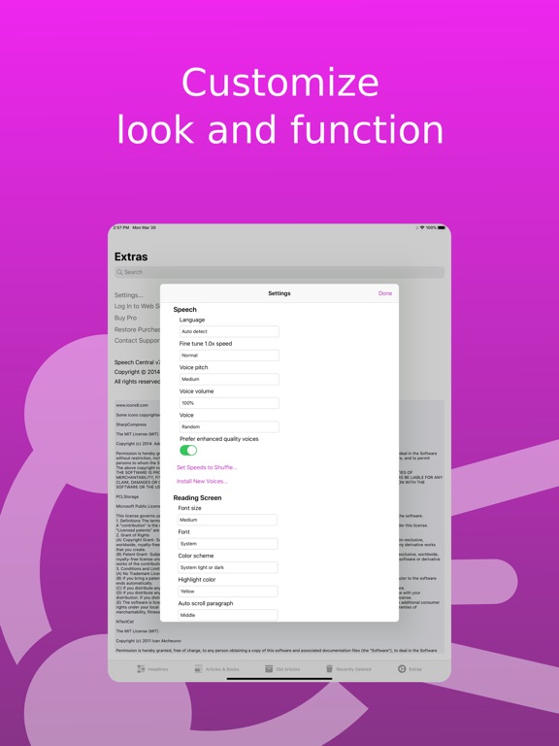Open Font dropdown showing System
The image size is (559, 746).
coord(227,544)
